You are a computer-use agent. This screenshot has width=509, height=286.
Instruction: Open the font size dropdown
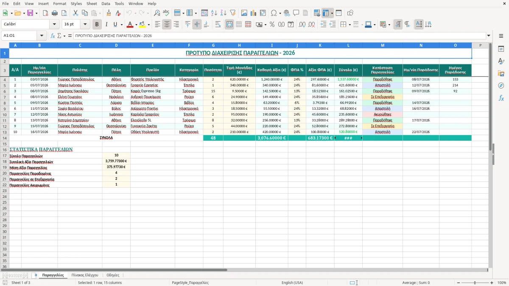click(85, 25)
